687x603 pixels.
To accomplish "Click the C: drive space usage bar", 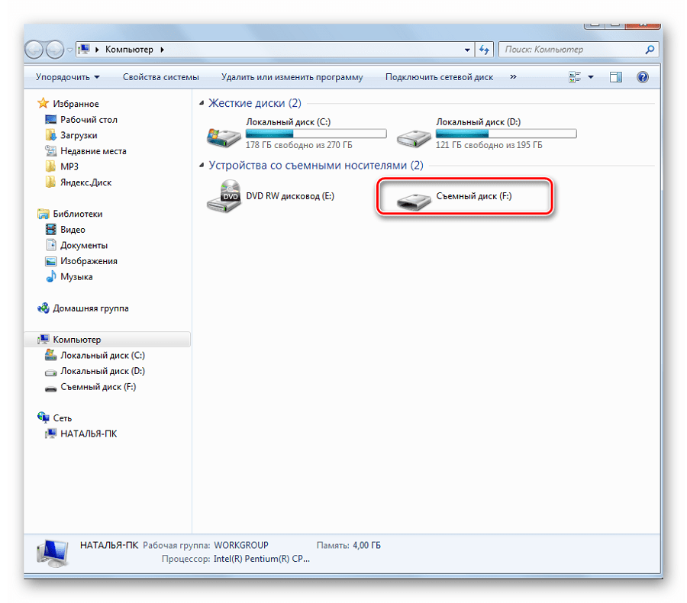I will 316,134.
